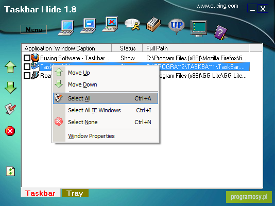Select the Eusing Software - Taskbar row caption
Image resolution: width=275 pixels, height=206 pixels.
(x=75, y=58)
